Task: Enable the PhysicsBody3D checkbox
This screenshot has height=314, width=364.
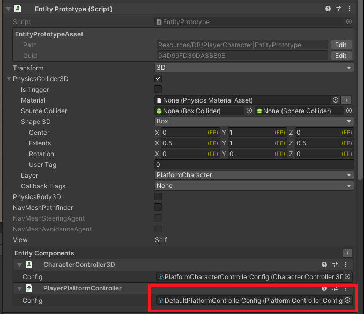Action: tap(158, 196)
